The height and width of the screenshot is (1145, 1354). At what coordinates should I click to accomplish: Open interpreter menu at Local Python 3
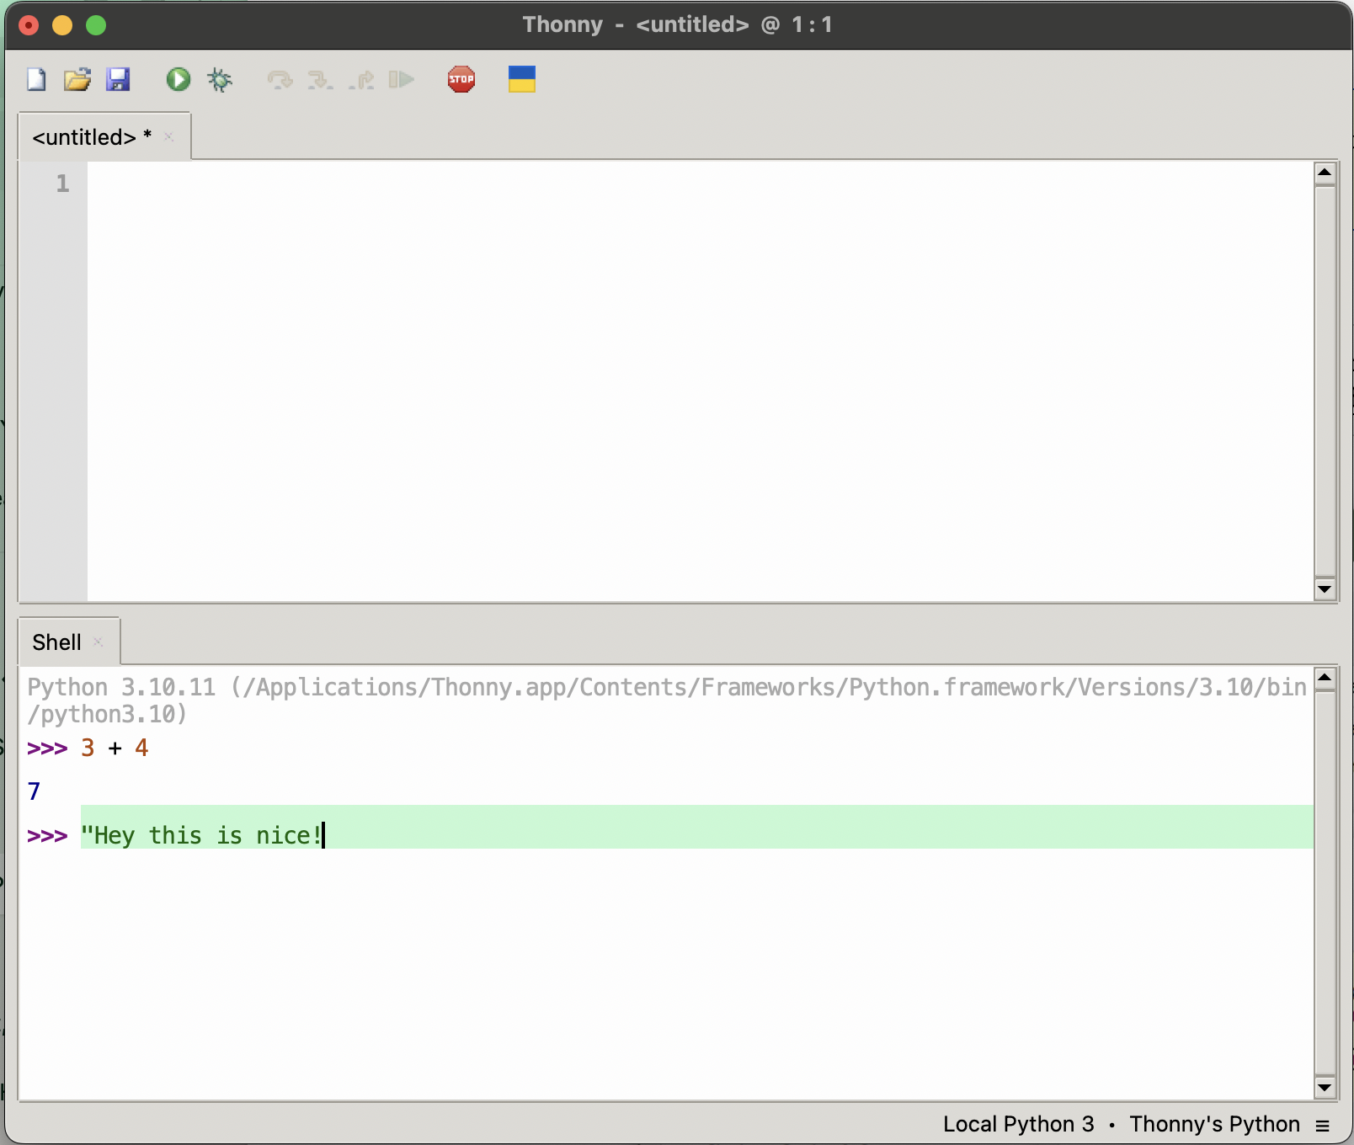pyautogui.click(x=1018, y=1124)
